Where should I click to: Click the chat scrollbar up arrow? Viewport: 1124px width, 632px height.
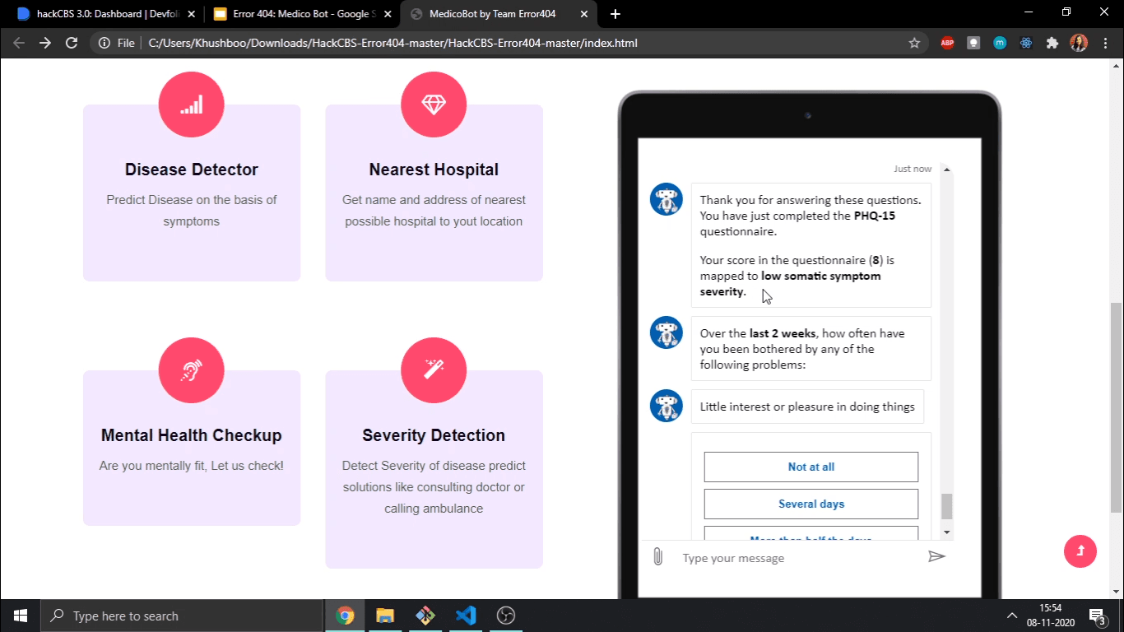click(946, 169)
